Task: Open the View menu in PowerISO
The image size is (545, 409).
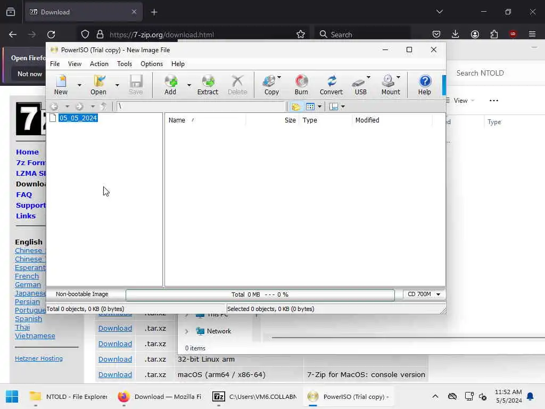Action: coord(75,64)
